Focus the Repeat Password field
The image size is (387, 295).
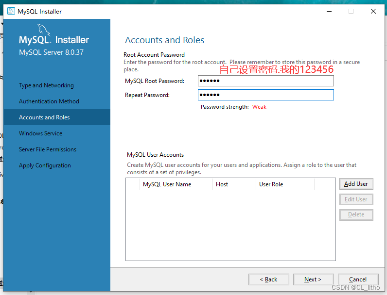point(266,95)
